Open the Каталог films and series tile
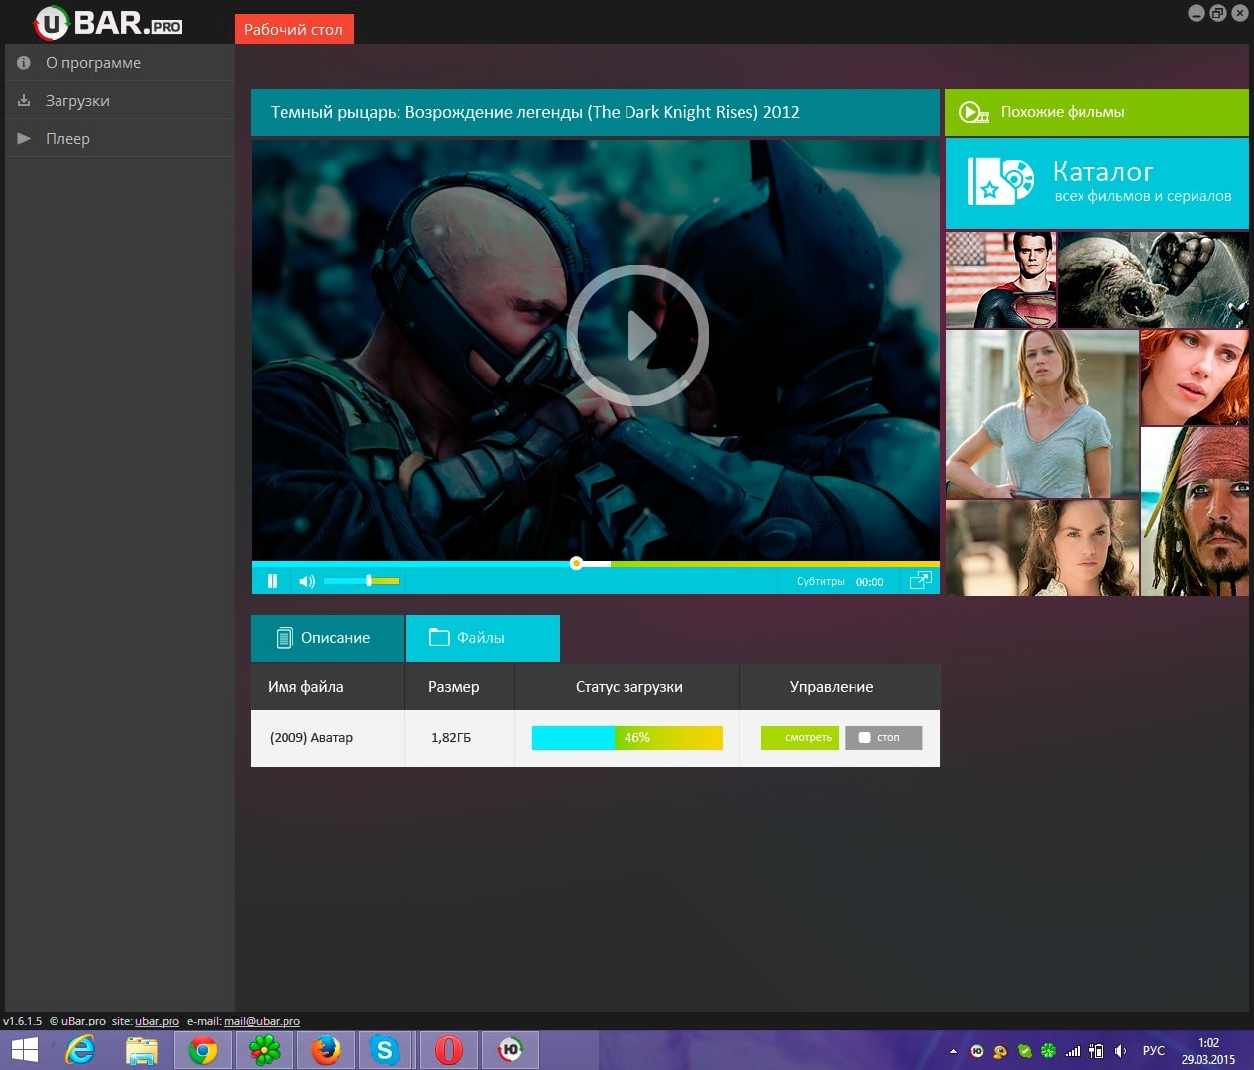The image size is (1254, 1070). click(x=1096, y=183)
